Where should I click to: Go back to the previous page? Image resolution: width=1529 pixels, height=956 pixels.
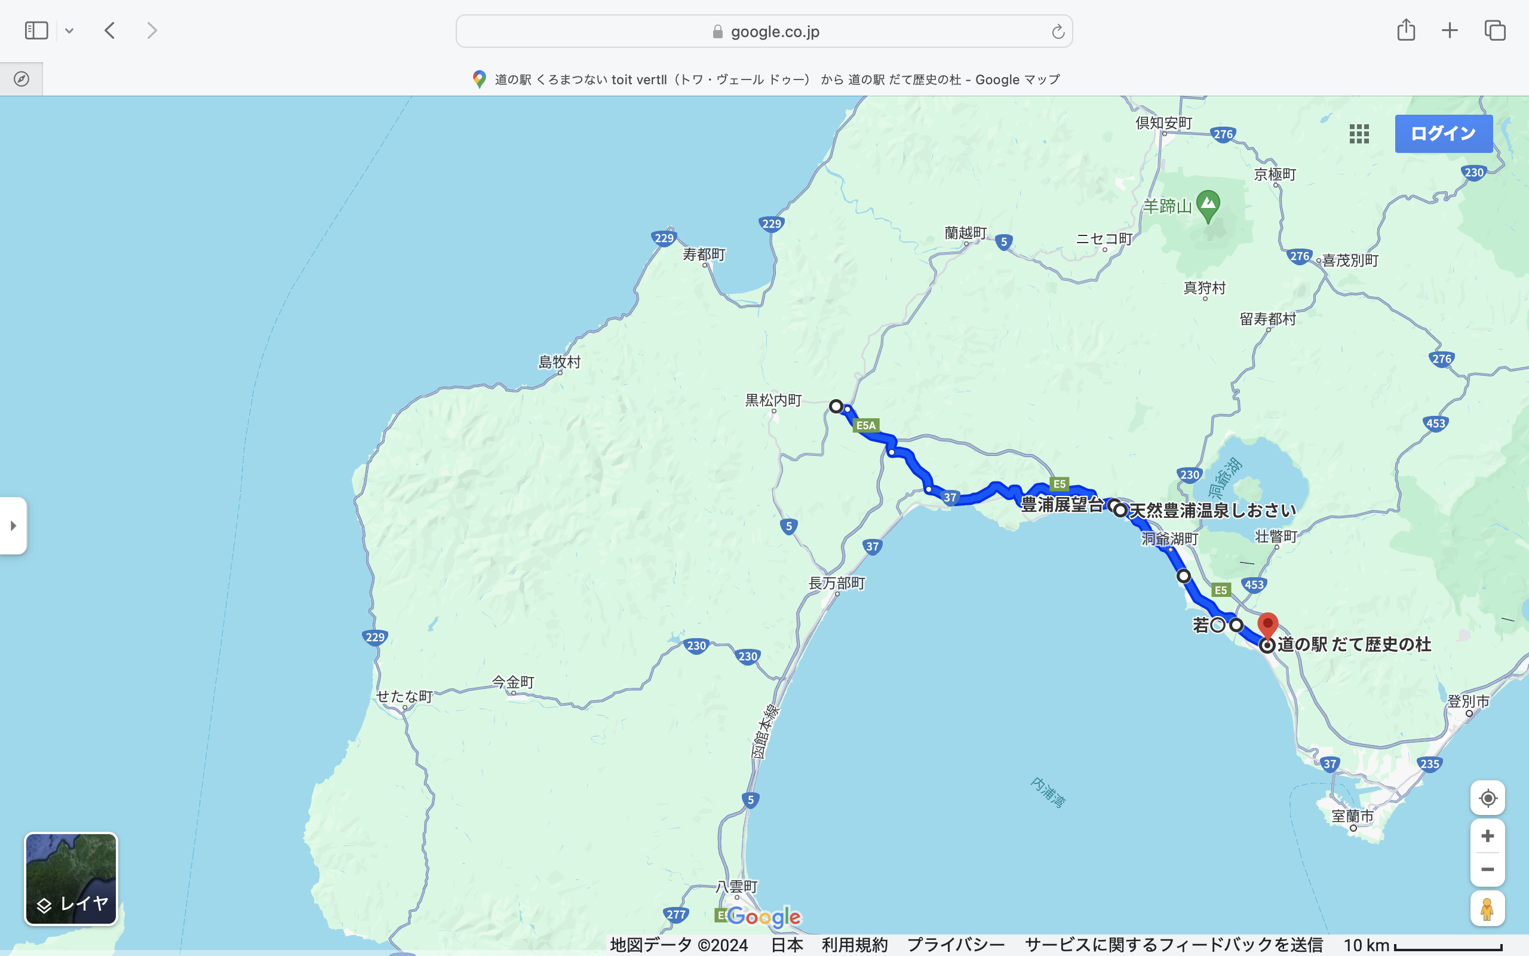pos(110,30)
